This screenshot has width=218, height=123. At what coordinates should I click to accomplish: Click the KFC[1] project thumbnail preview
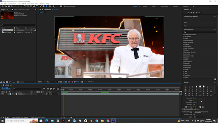7,15
